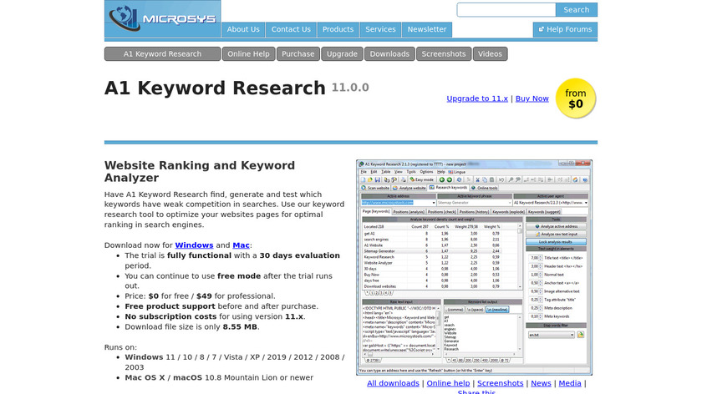Go to the Help Forums text link
The image size is (702, 394).
pyautogui.click(x=569, y=29)
